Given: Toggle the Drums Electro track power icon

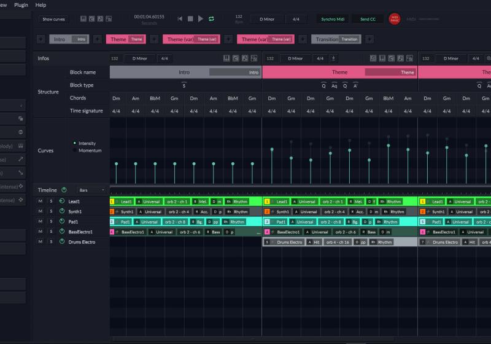Looking at the screenshot, I should [62, 241].
